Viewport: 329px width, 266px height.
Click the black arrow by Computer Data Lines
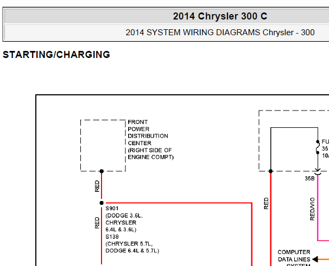pos(315,259)
